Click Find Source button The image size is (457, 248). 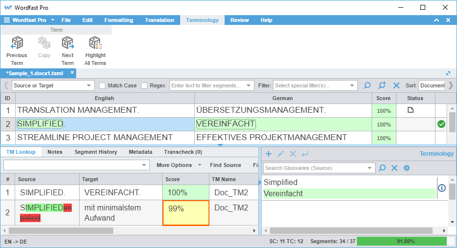[x=226, y=165]
